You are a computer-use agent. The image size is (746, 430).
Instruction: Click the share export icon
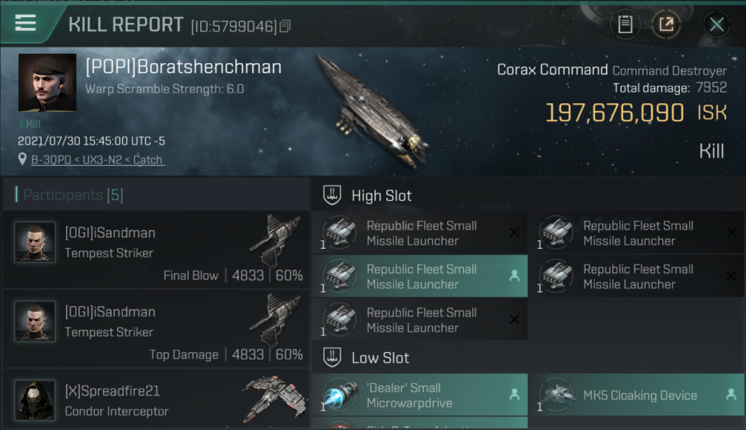(x=666, y=25)
